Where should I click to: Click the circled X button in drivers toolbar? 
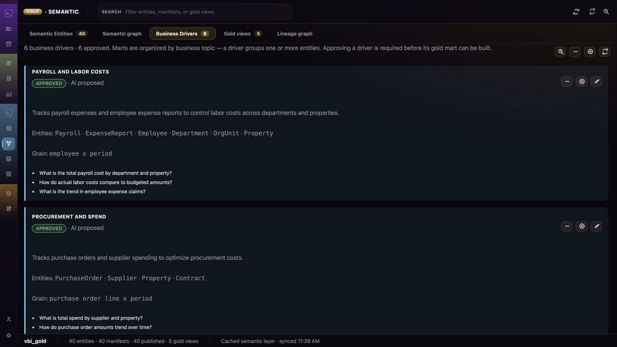(590, 51)
